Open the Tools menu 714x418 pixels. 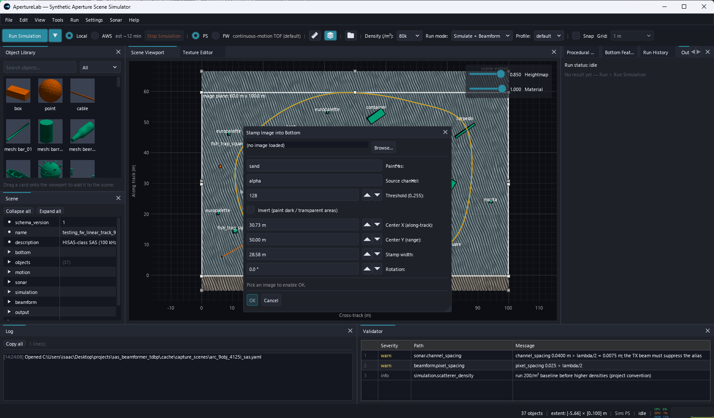point(57,20)
